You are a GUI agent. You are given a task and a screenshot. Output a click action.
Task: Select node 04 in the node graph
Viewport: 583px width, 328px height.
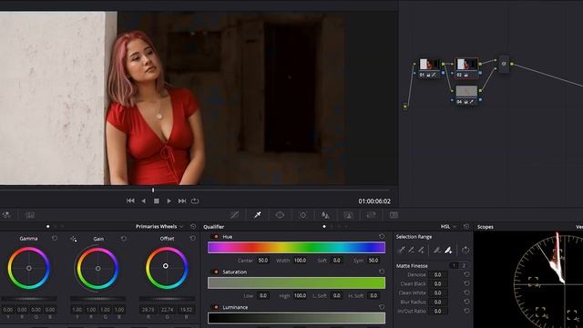click(x=466, y=95)
